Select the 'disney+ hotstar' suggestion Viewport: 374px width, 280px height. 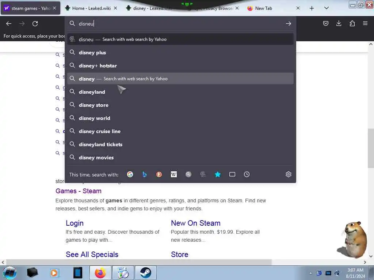pos(180,66)
